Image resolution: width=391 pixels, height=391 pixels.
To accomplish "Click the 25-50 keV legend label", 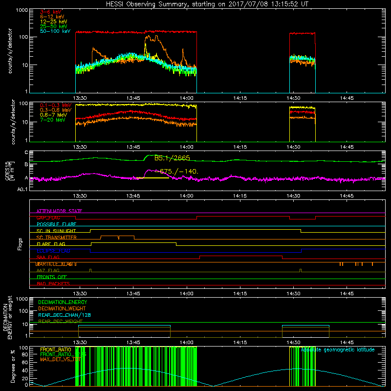I will (53, 26).
